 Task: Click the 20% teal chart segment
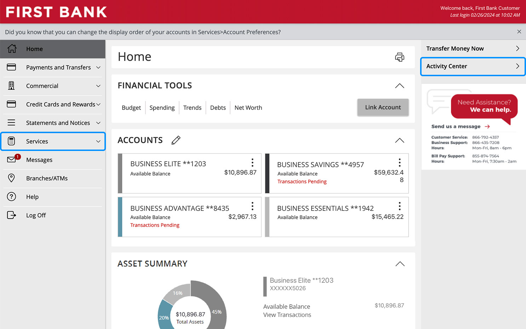click(x=164, y=317)
